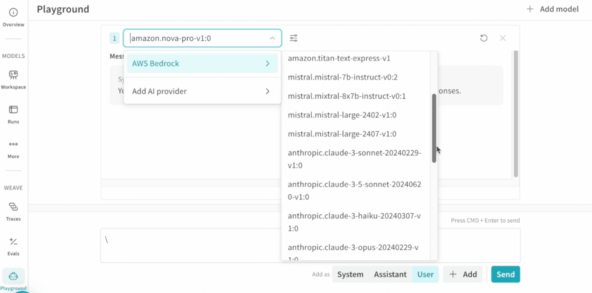Open the Overview page icon

pyautogui.click(x=13, y=13)
